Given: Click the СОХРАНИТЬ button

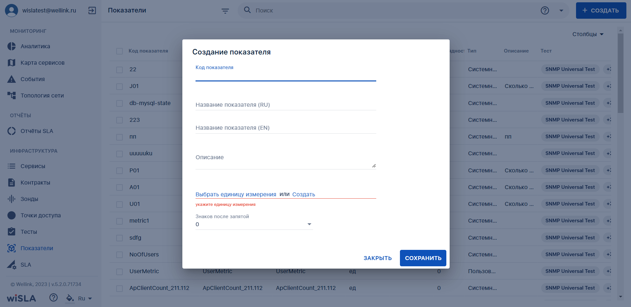Looking at the screenshot, I should pyautogui.click(x=423, y=258).
